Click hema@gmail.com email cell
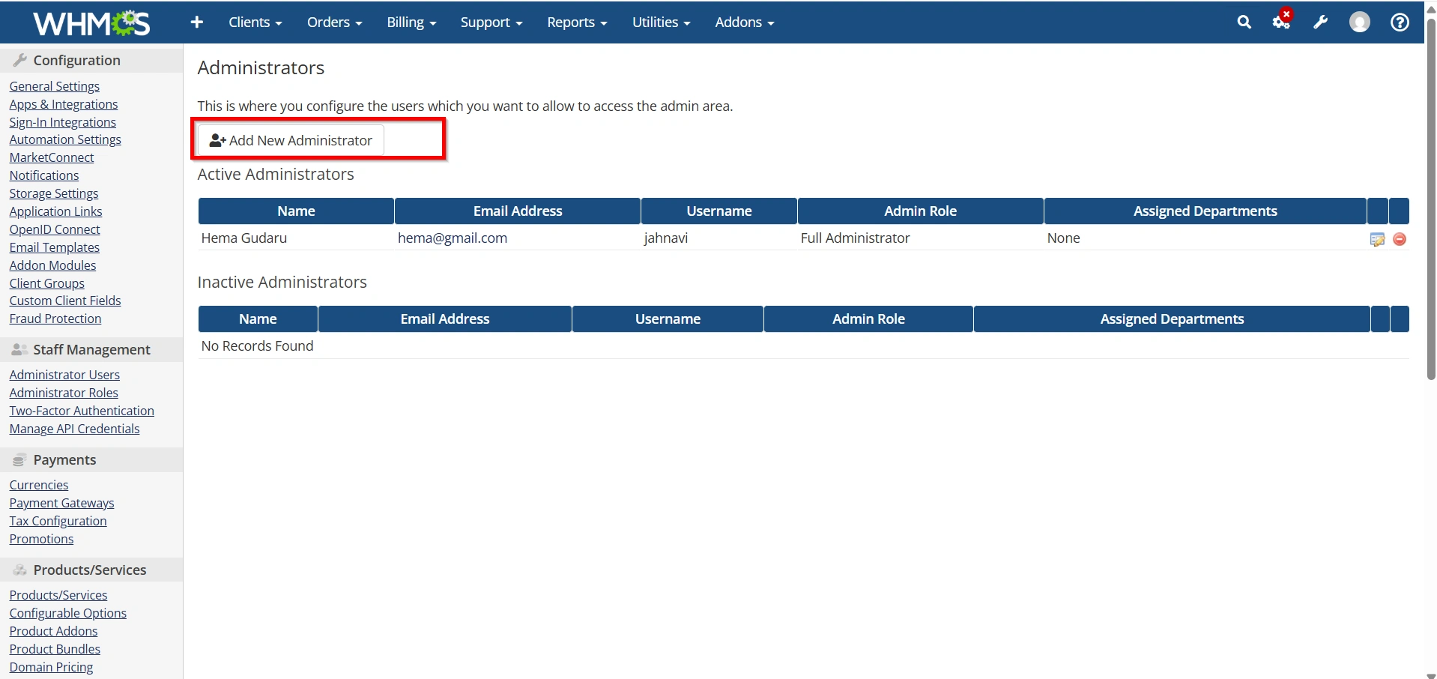The image size is (1437, 679). 453,238
